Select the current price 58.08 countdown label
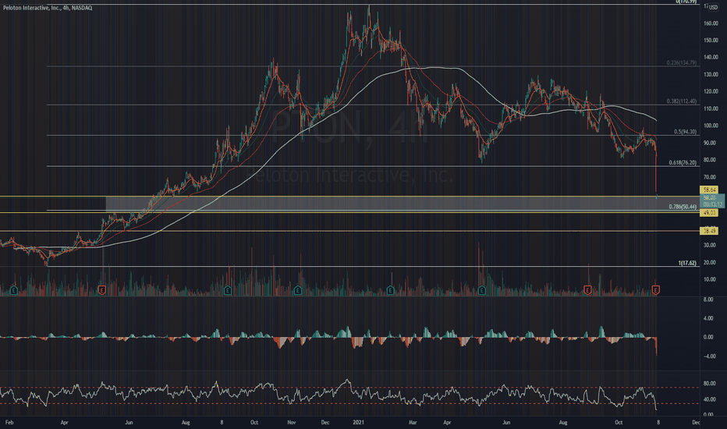This screenshot has height=429, width=727. coord(711,200)
